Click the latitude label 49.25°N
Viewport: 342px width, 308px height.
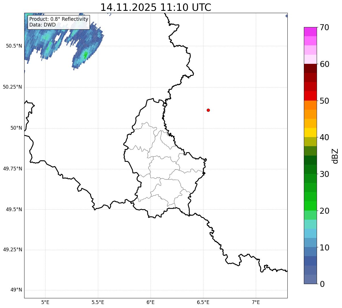tap(12, 250)
